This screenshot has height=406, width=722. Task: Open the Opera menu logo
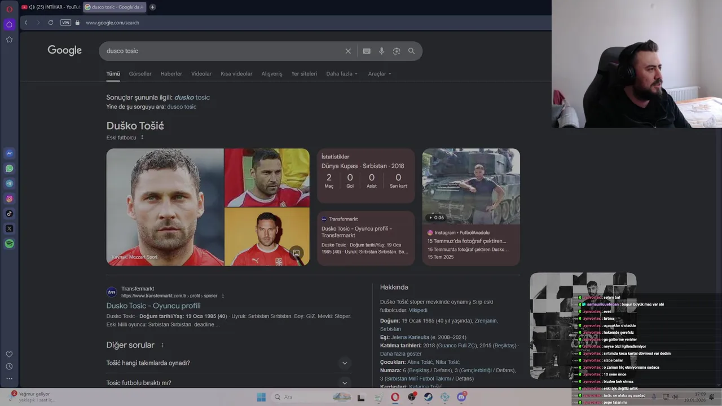click(x=9, y=9)
